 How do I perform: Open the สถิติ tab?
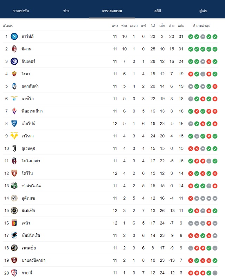(157, 11)
